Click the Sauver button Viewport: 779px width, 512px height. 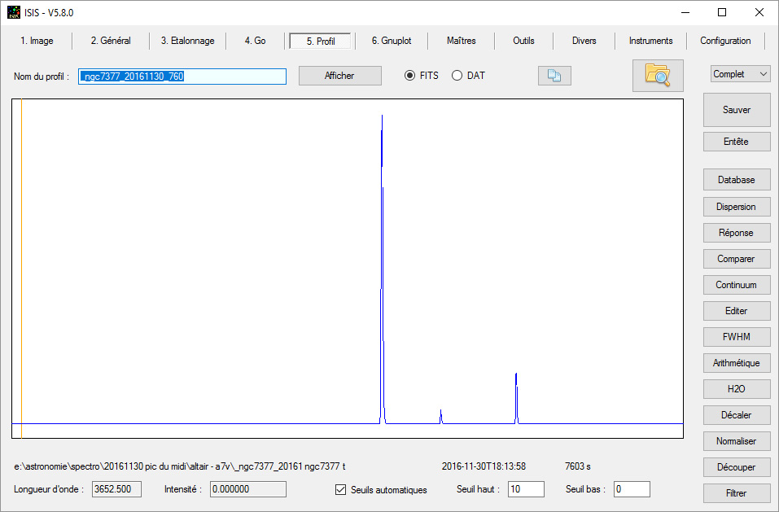[x=737, y=110]
